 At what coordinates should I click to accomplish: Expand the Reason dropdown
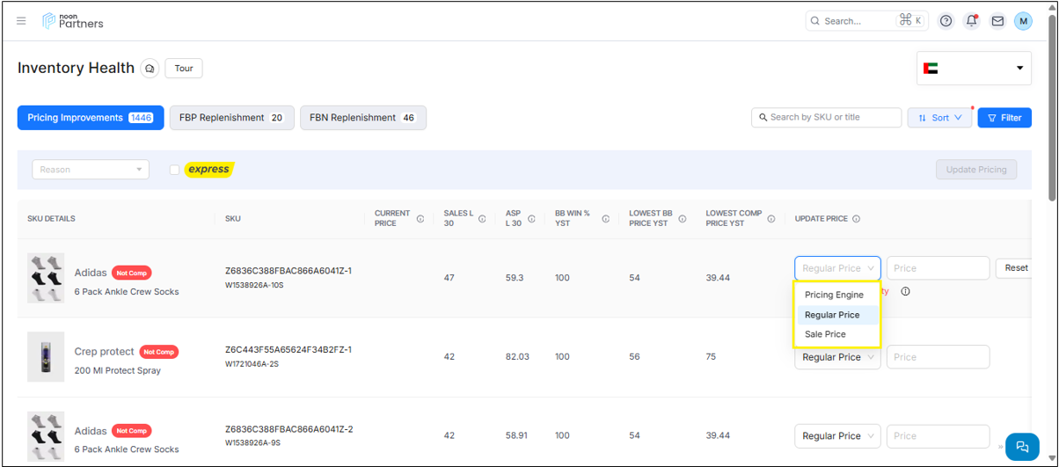[91, 170]
